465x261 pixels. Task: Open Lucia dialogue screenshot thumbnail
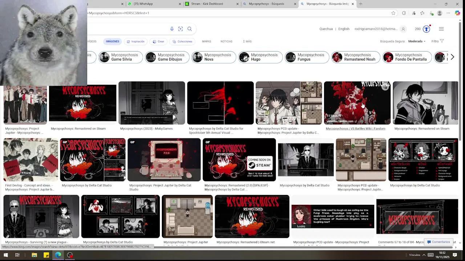[332, 216]
